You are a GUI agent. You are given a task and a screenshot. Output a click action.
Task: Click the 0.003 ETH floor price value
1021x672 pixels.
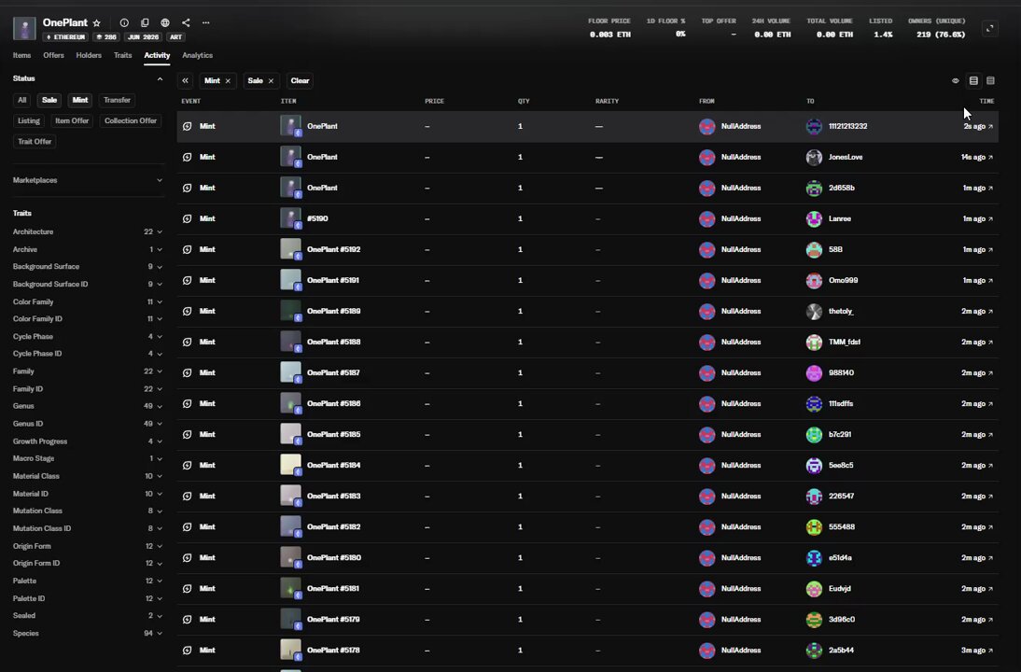pyautogui.click(x=610, y=35)
